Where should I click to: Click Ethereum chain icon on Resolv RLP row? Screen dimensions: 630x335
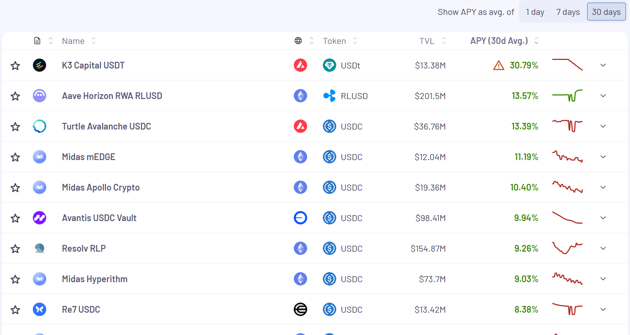300,249
